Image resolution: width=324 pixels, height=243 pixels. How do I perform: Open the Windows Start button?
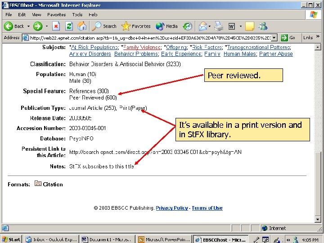click(11, 239)
